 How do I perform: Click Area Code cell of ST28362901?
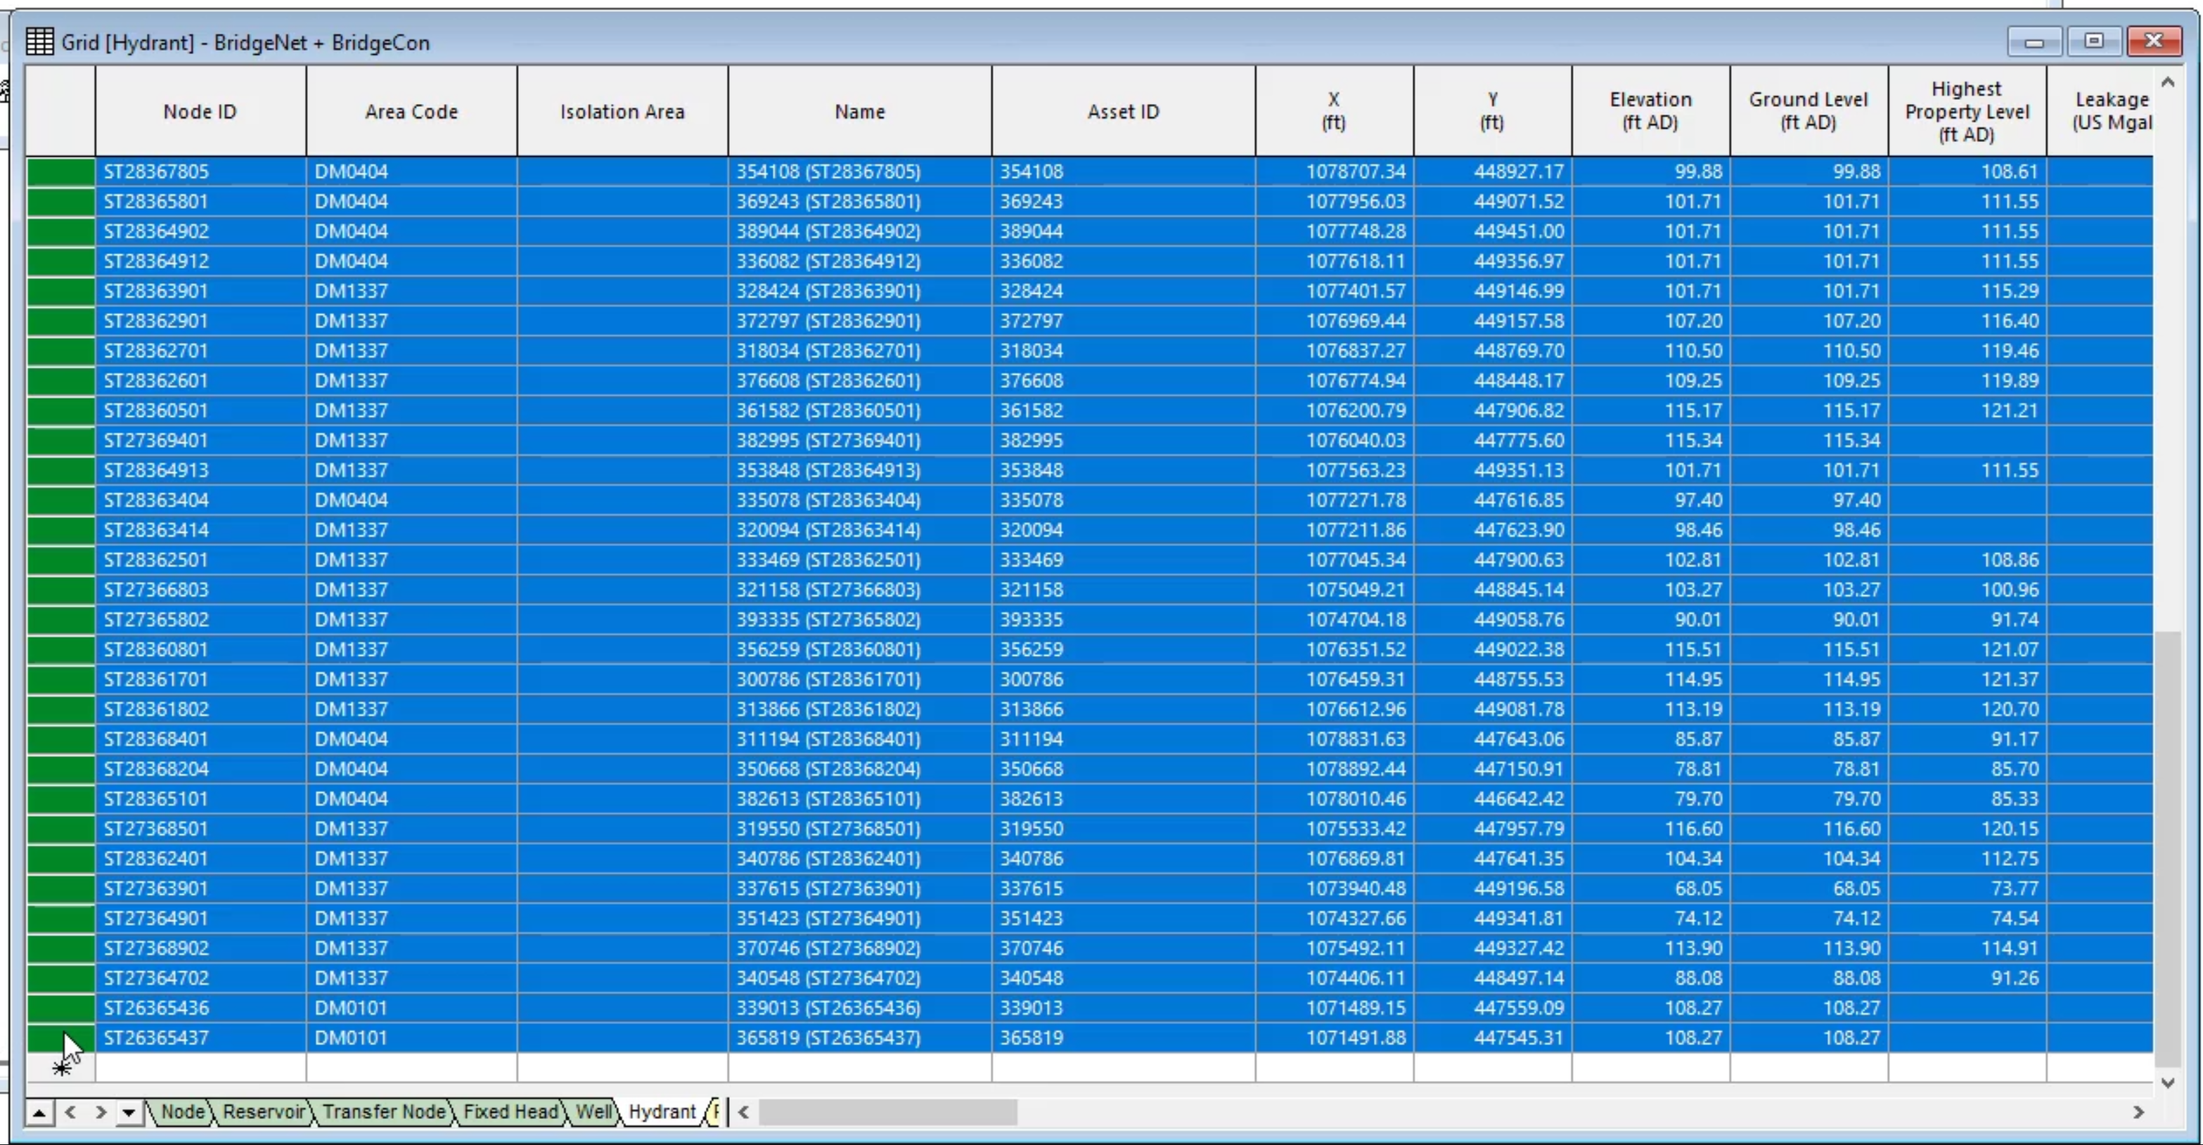coord(411,321)
